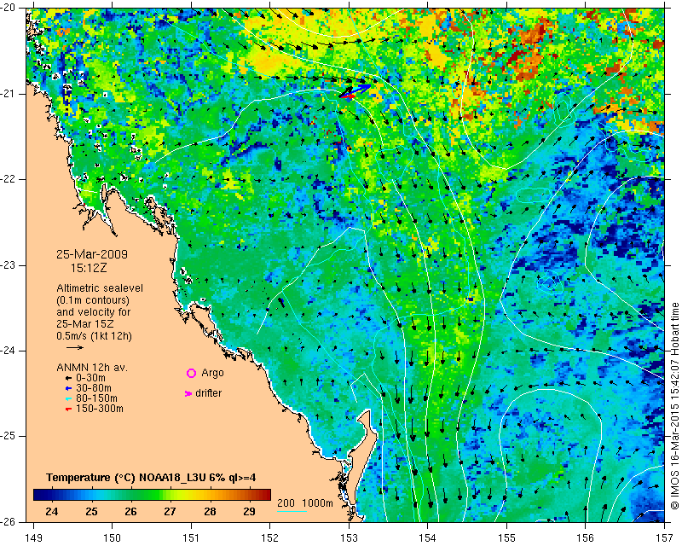This screenshot has width=682, height=546.
Task: Click the longitude axis label "156"
Action: [x=586, y=537]
